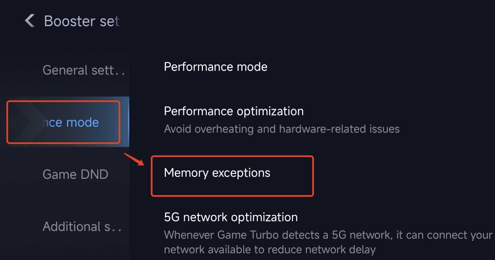The image size is (495, 260).
Task: Switch to the Game DND tab
Action: 75,174
